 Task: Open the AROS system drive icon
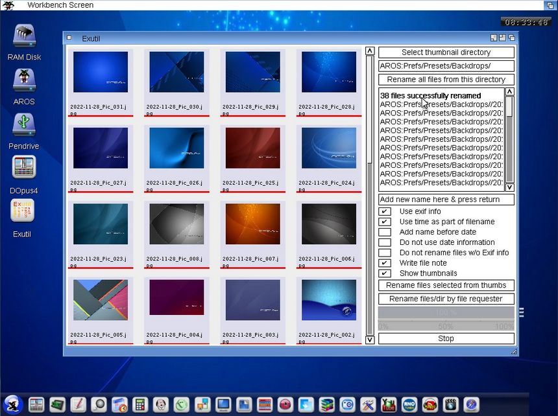click(x=24, y=81)
